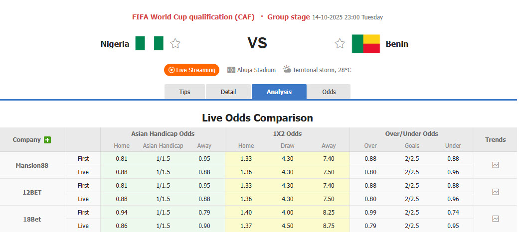Open FIFA World Cup qualification (CAF) link
The height and width of the screenshot is (232, 519).
click(x=194, y=17)
